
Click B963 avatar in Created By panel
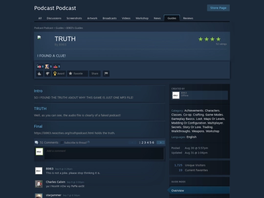[x=176, y=95]
